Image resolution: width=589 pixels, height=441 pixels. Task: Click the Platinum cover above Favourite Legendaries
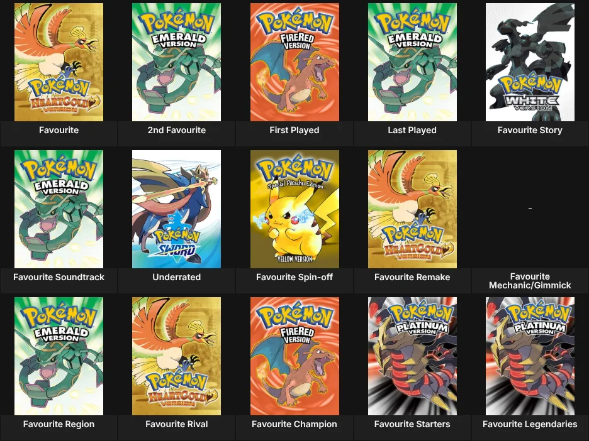tap(530, 356)
